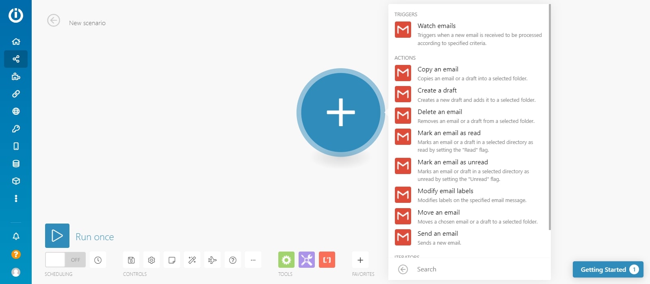The image size is (650, 284).
Task: Expand the sidebar's three-dot More menu
Action: click(16, 198)
